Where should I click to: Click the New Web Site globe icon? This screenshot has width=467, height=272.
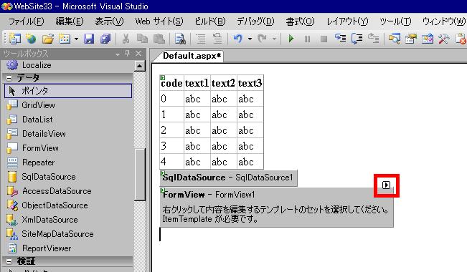(31, 39)
